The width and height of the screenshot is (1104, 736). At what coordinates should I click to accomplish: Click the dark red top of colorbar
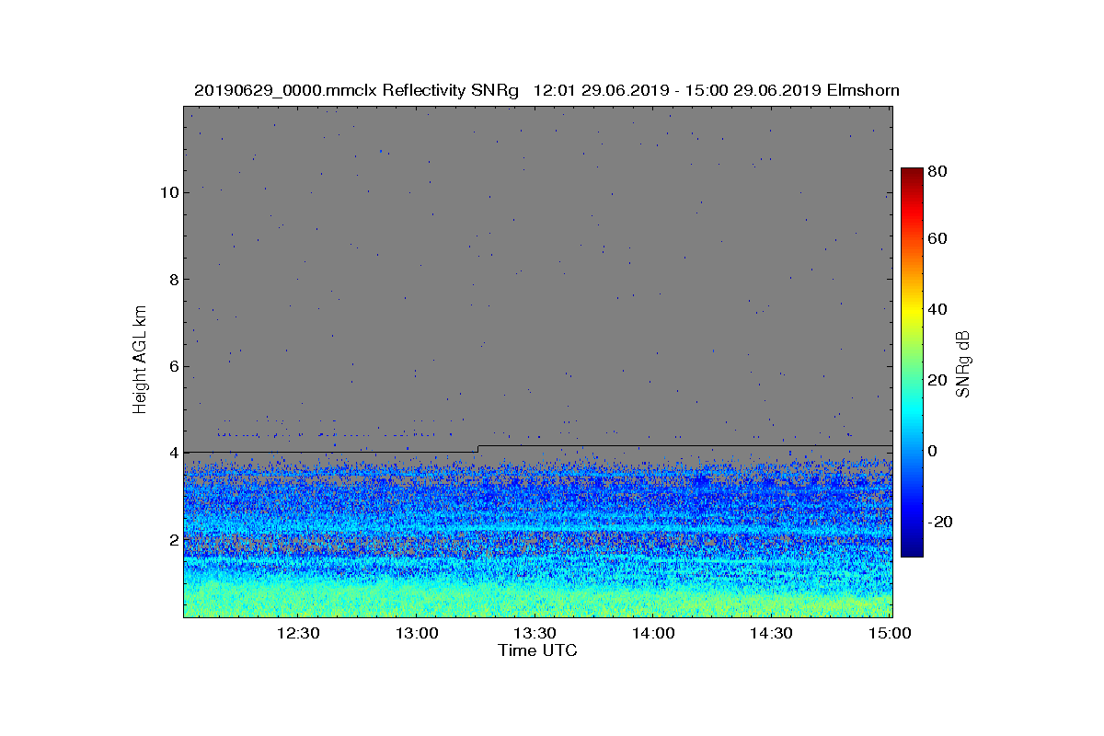pyautogui.click(x=912, y=173)
